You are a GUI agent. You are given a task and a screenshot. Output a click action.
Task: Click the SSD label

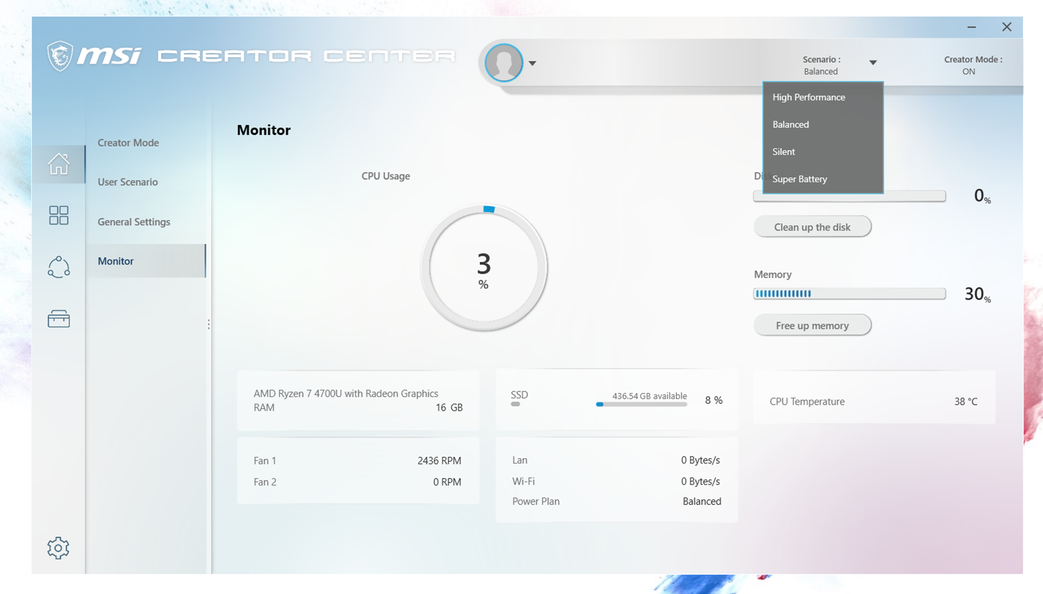[x=519, y=395]
